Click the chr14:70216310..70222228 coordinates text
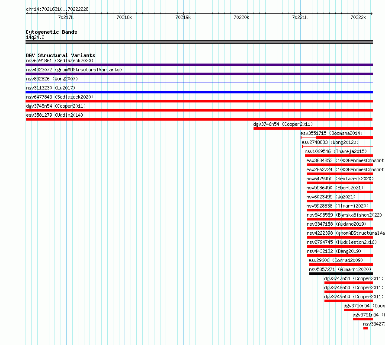Screen dimensions: 385x345 pos(57,9)
